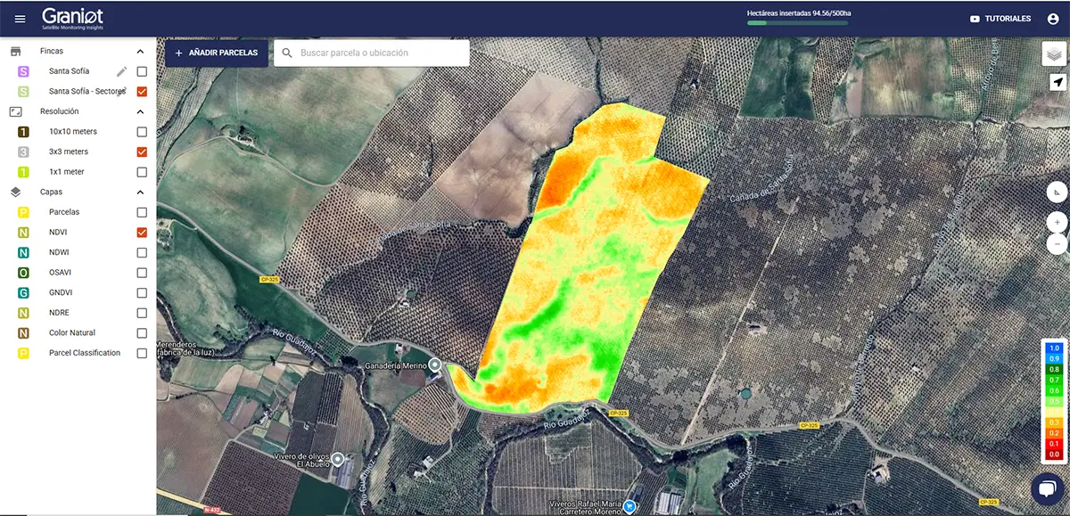Select the Color Natural layer item
Image resolution: width=1070 pixels, height=516 pixels.
71,333
